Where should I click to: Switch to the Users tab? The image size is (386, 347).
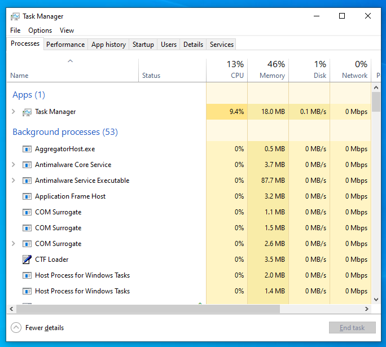(169, 45)
